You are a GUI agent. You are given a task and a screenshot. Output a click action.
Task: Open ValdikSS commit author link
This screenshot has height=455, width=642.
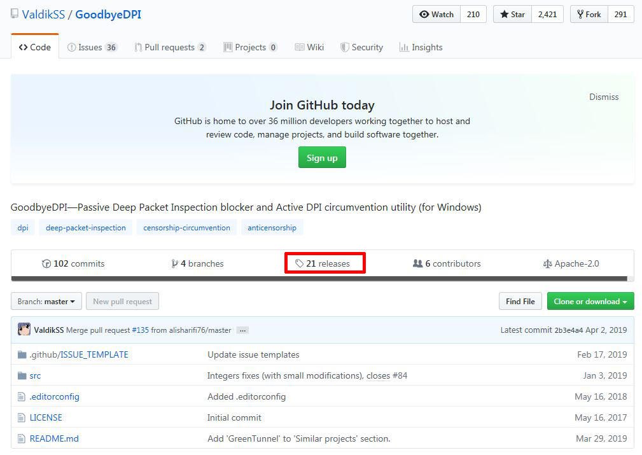pos(49,330)
